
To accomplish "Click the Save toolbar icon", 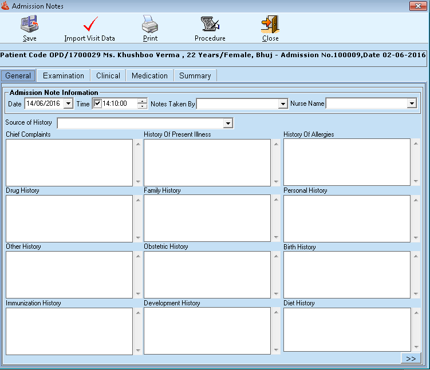I will click(29, 25).
